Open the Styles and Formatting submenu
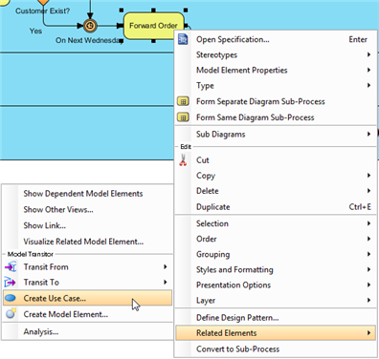Image resolution: width=379 pixels, height=359 pixels. (276, 269)
